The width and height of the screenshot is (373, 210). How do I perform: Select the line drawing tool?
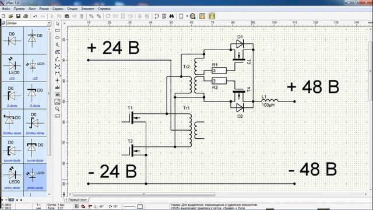(57, 59)
